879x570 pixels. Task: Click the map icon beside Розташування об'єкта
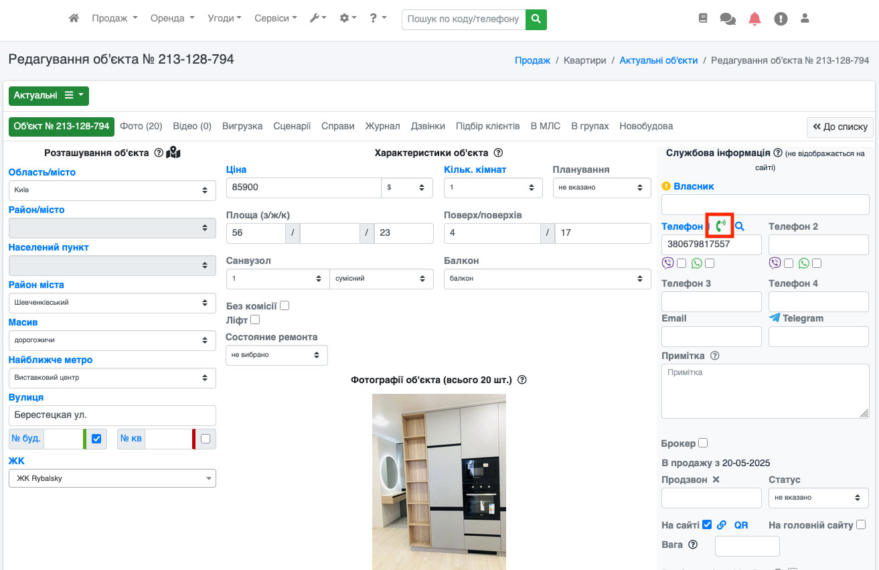173,153
